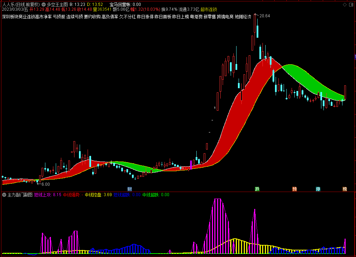Click the 连续亏损 tag
This screenshot has height=257, width=356.
(x=74, y=17)
